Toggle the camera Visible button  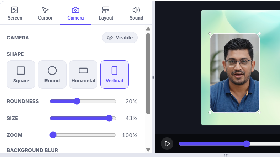[x=120, y=38]
